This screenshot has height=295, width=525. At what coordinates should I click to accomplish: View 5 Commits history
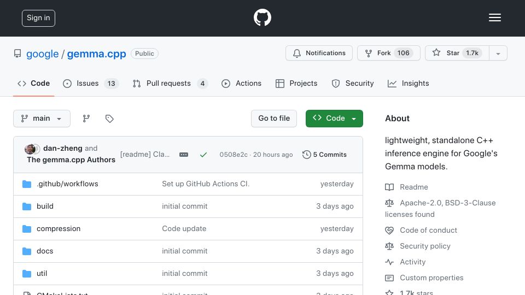click(324, 155)
